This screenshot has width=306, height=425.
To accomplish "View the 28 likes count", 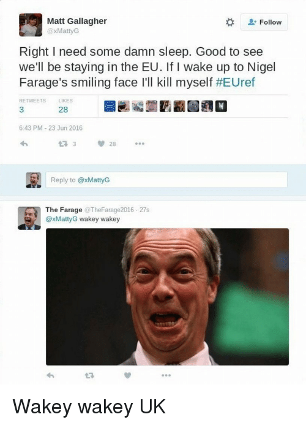I will click(x=63, y=110).
